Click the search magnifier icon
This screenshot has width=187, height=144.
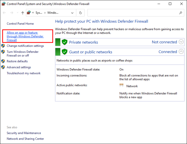180,13
